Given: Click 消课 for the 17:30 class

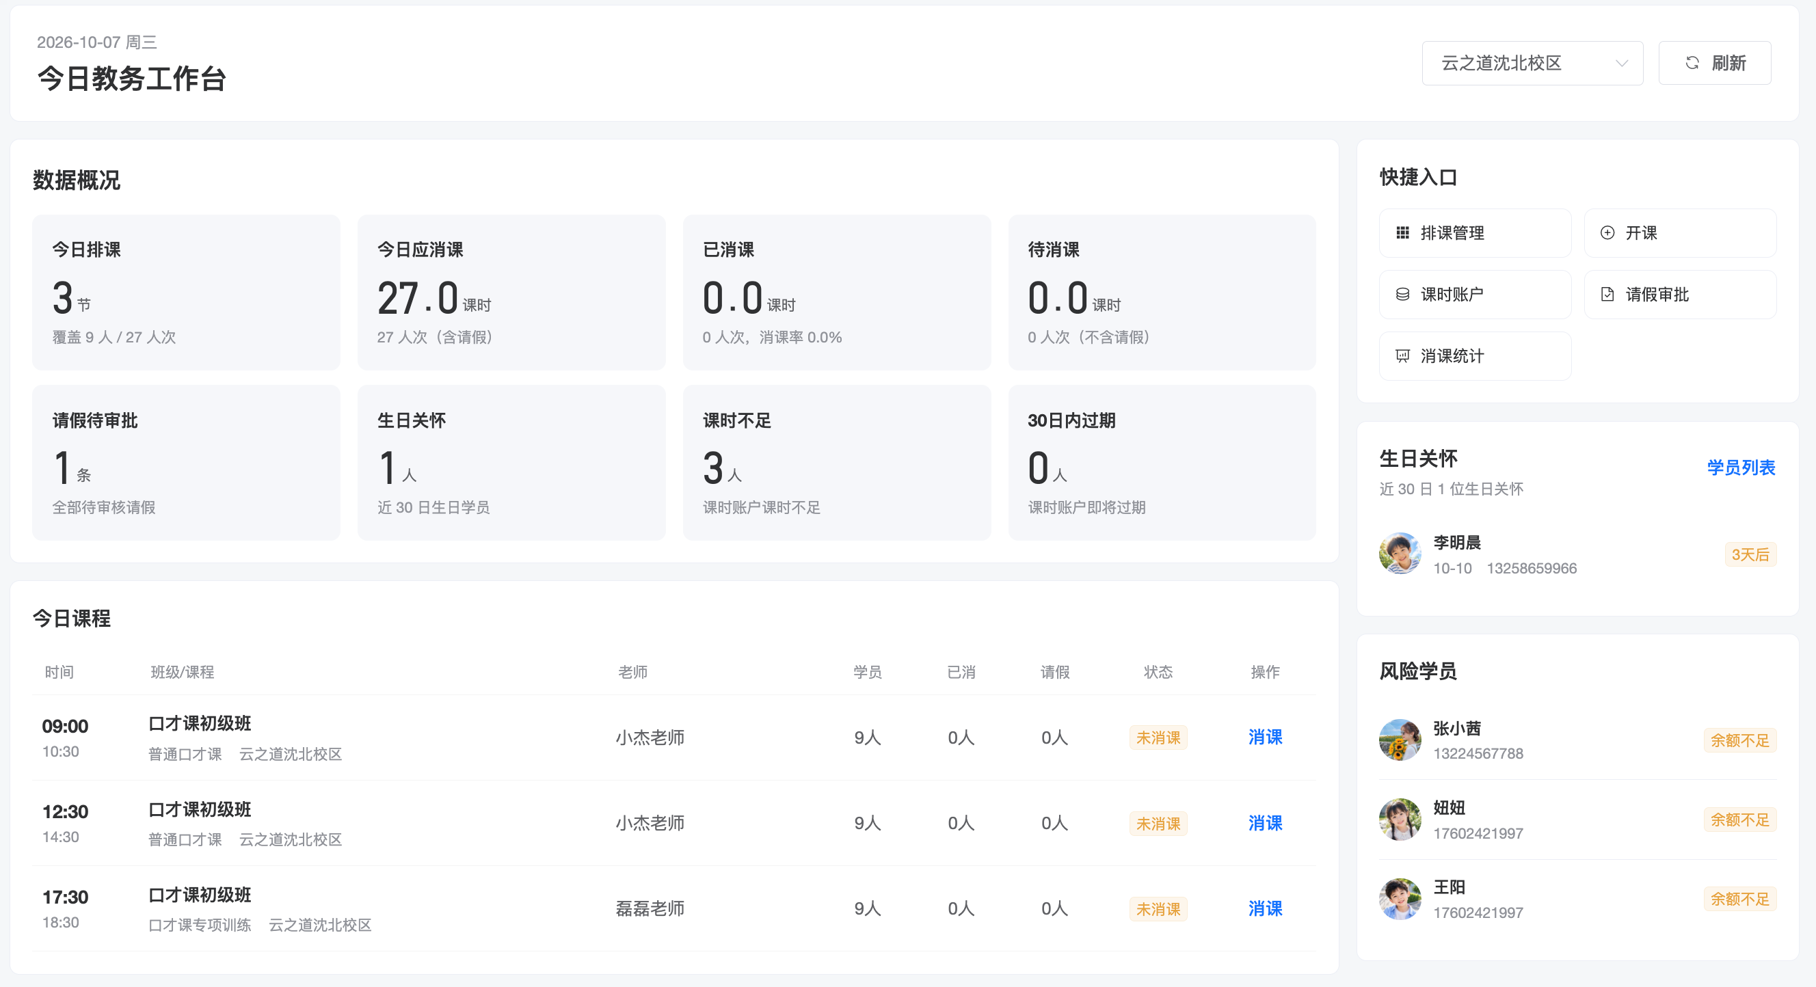Looking at the screenshot, I should point(1266,909).
